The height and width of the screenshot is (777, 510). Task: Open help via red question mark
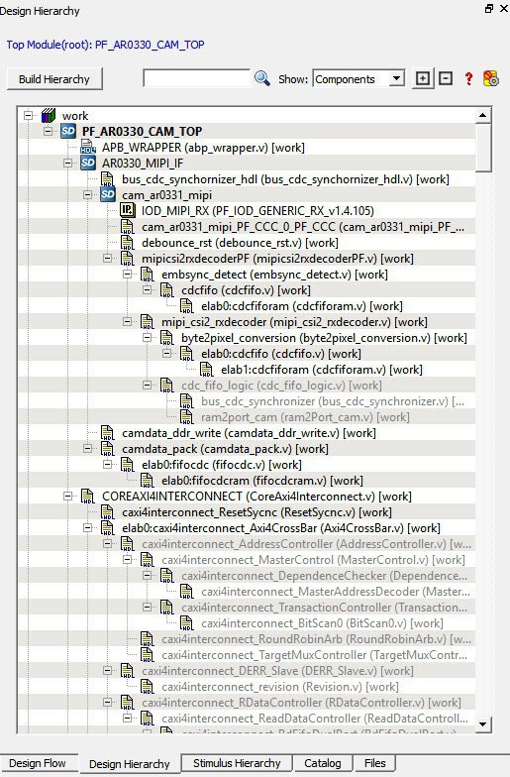click(x=468, y=79)
